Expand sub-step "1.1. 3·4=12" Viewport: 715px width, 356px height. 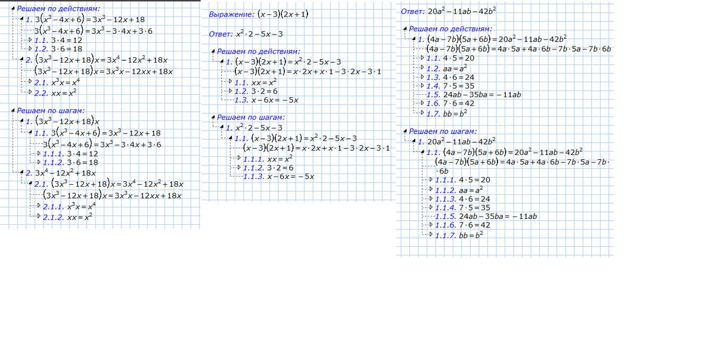click(x=31, y=40)
